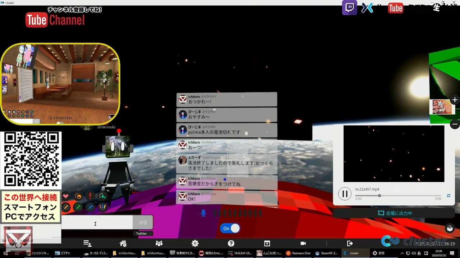
Task: Open the 背景制作とか taskbar window
Action: click(183, 253)
